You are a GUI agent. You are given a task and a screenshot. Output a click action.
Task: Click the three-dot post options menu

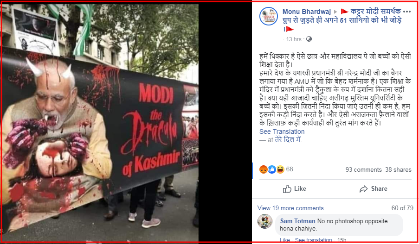coord(407,12)
